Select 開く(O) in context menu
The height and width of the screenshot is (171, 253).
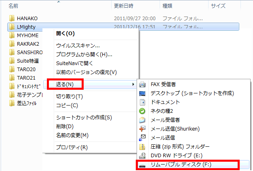point(65,33)
